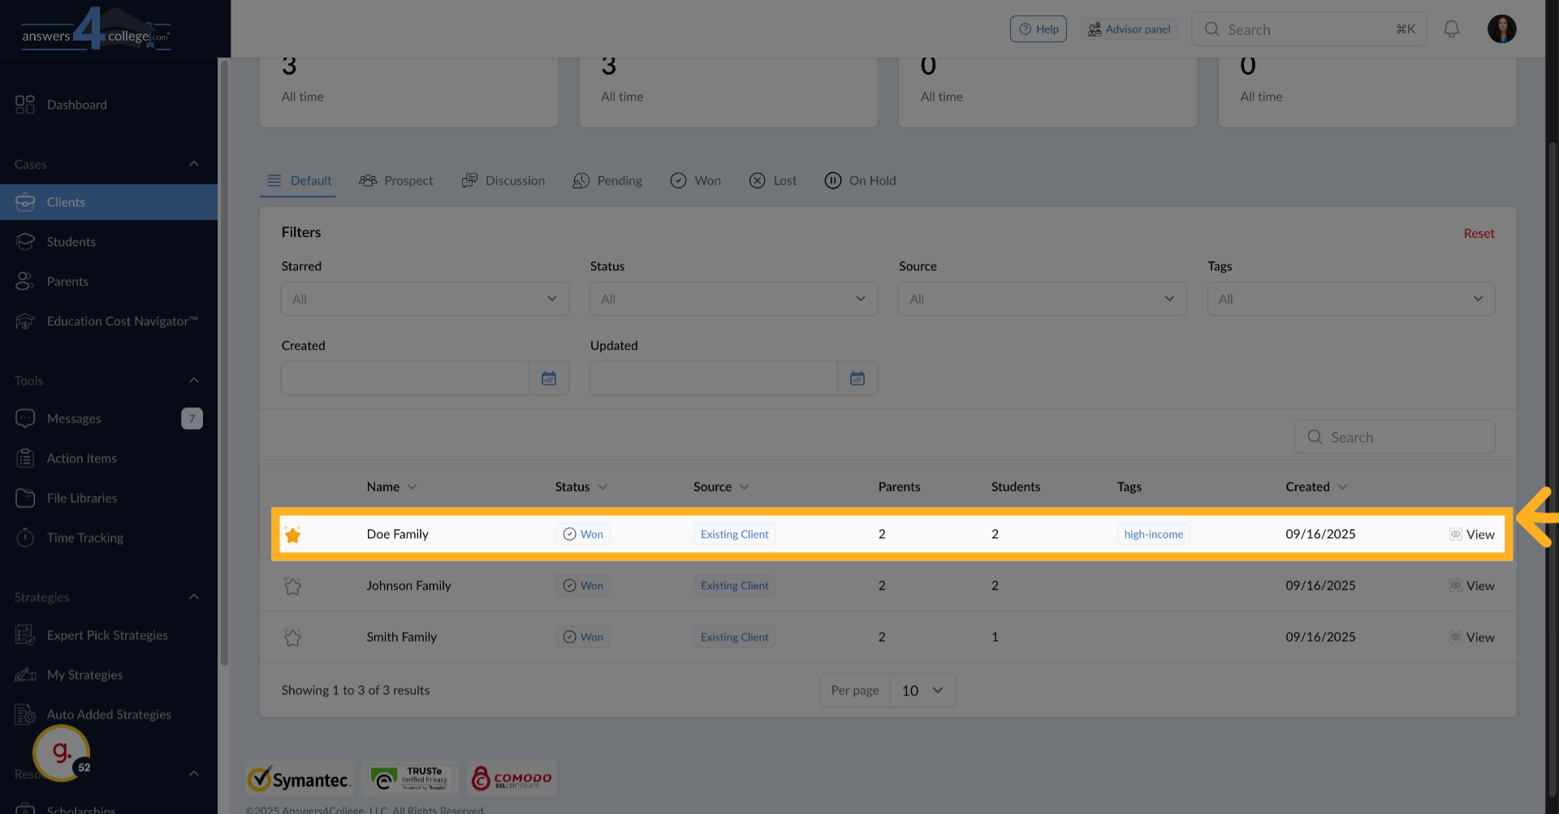The width and height of the screenshot is (1559, 814).
Task: Star the Johnson Family client
Action: pos(293,586)
